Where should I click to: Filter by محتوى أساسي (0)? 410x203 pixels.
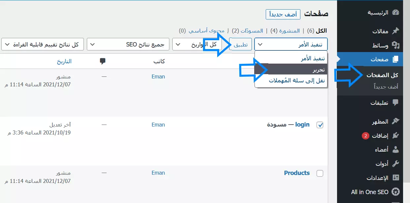coord(202,31)
